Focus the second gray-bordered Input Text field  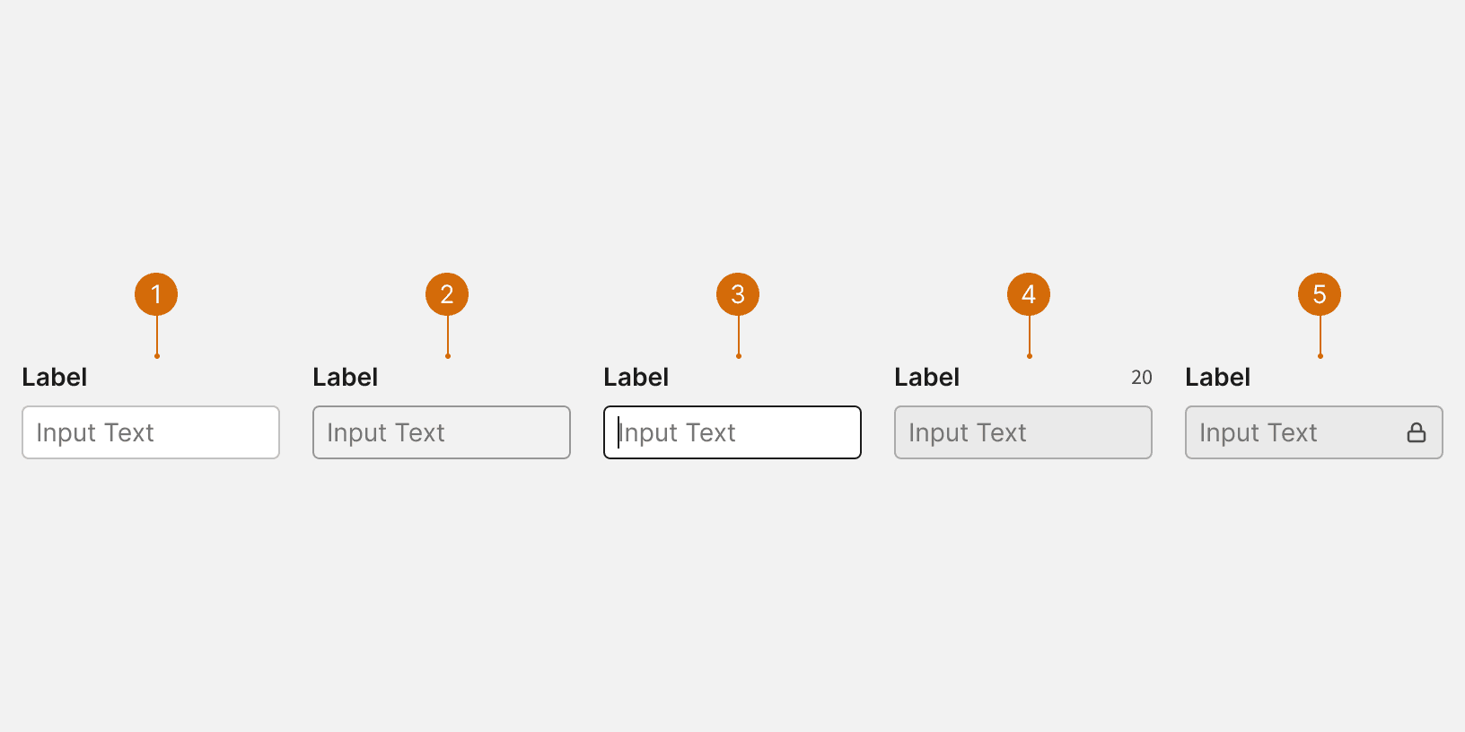pyautogui.click(x=442, y=432)
